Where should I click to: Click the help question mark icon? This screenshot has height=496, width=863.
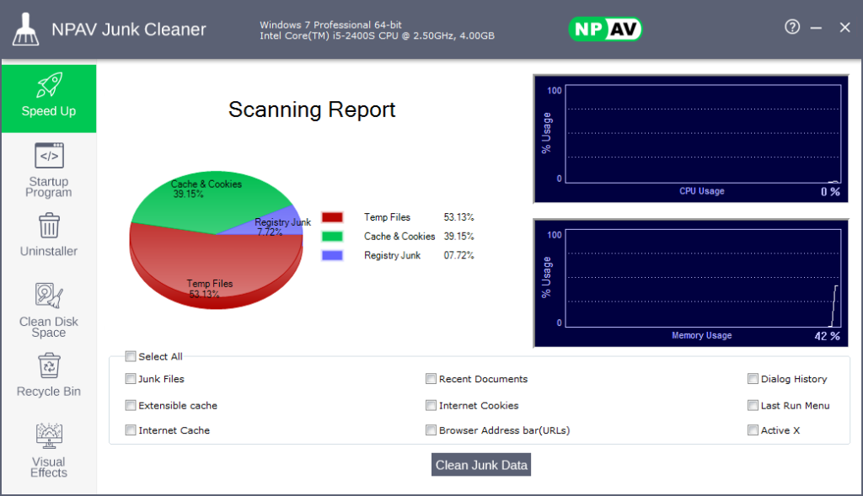pyautogui.click(x=792, y=27)
